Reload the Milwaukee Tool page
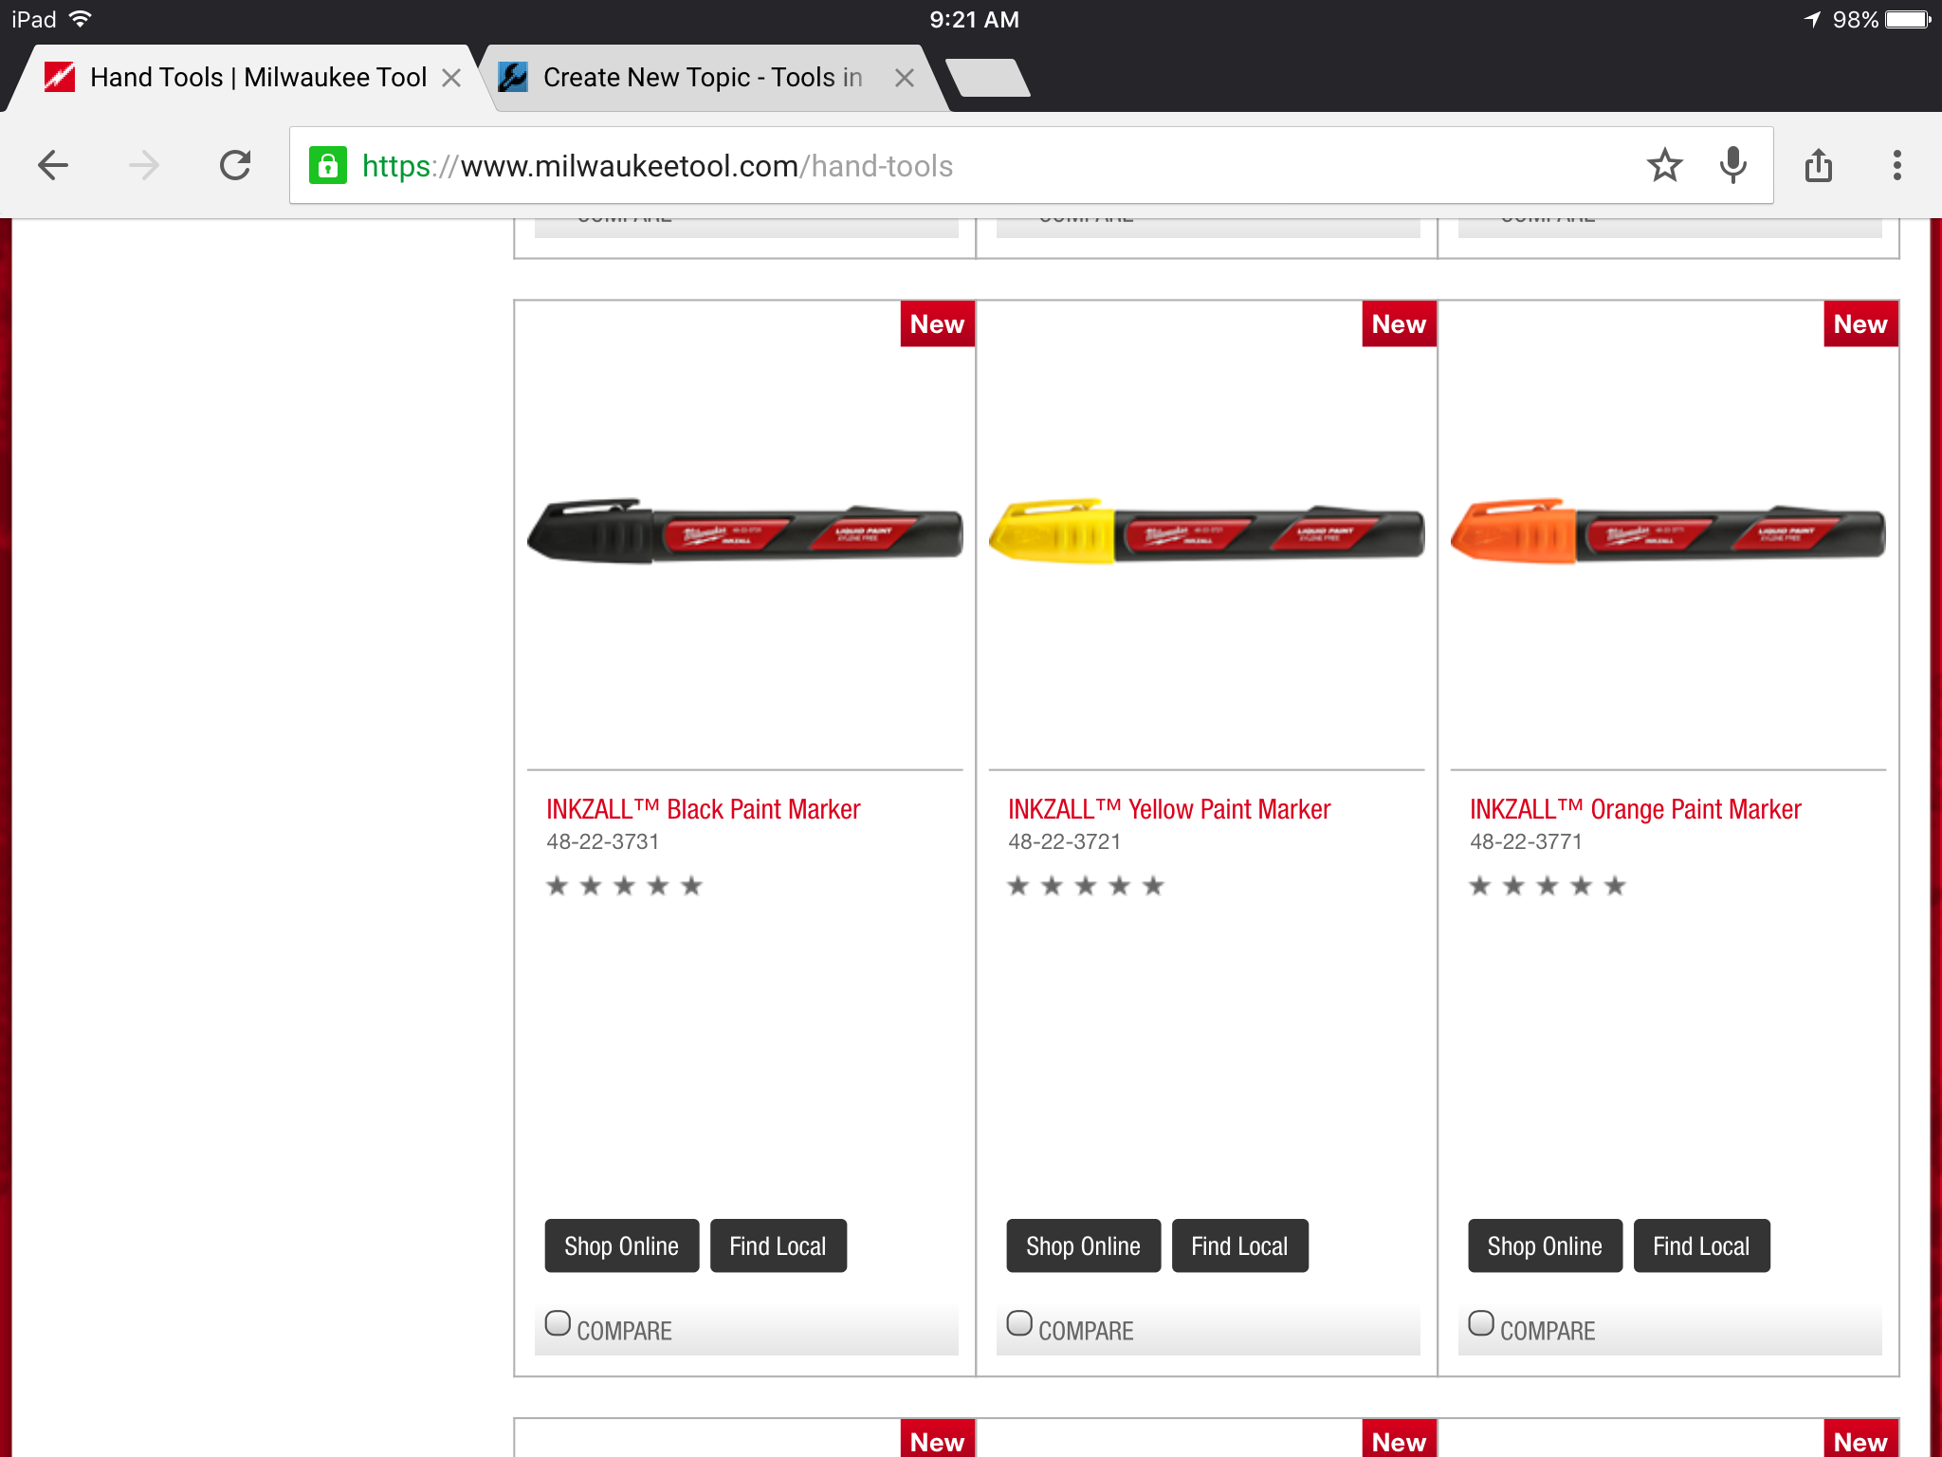Viewport: 1942px width, 1457px height. click(235, 165)
